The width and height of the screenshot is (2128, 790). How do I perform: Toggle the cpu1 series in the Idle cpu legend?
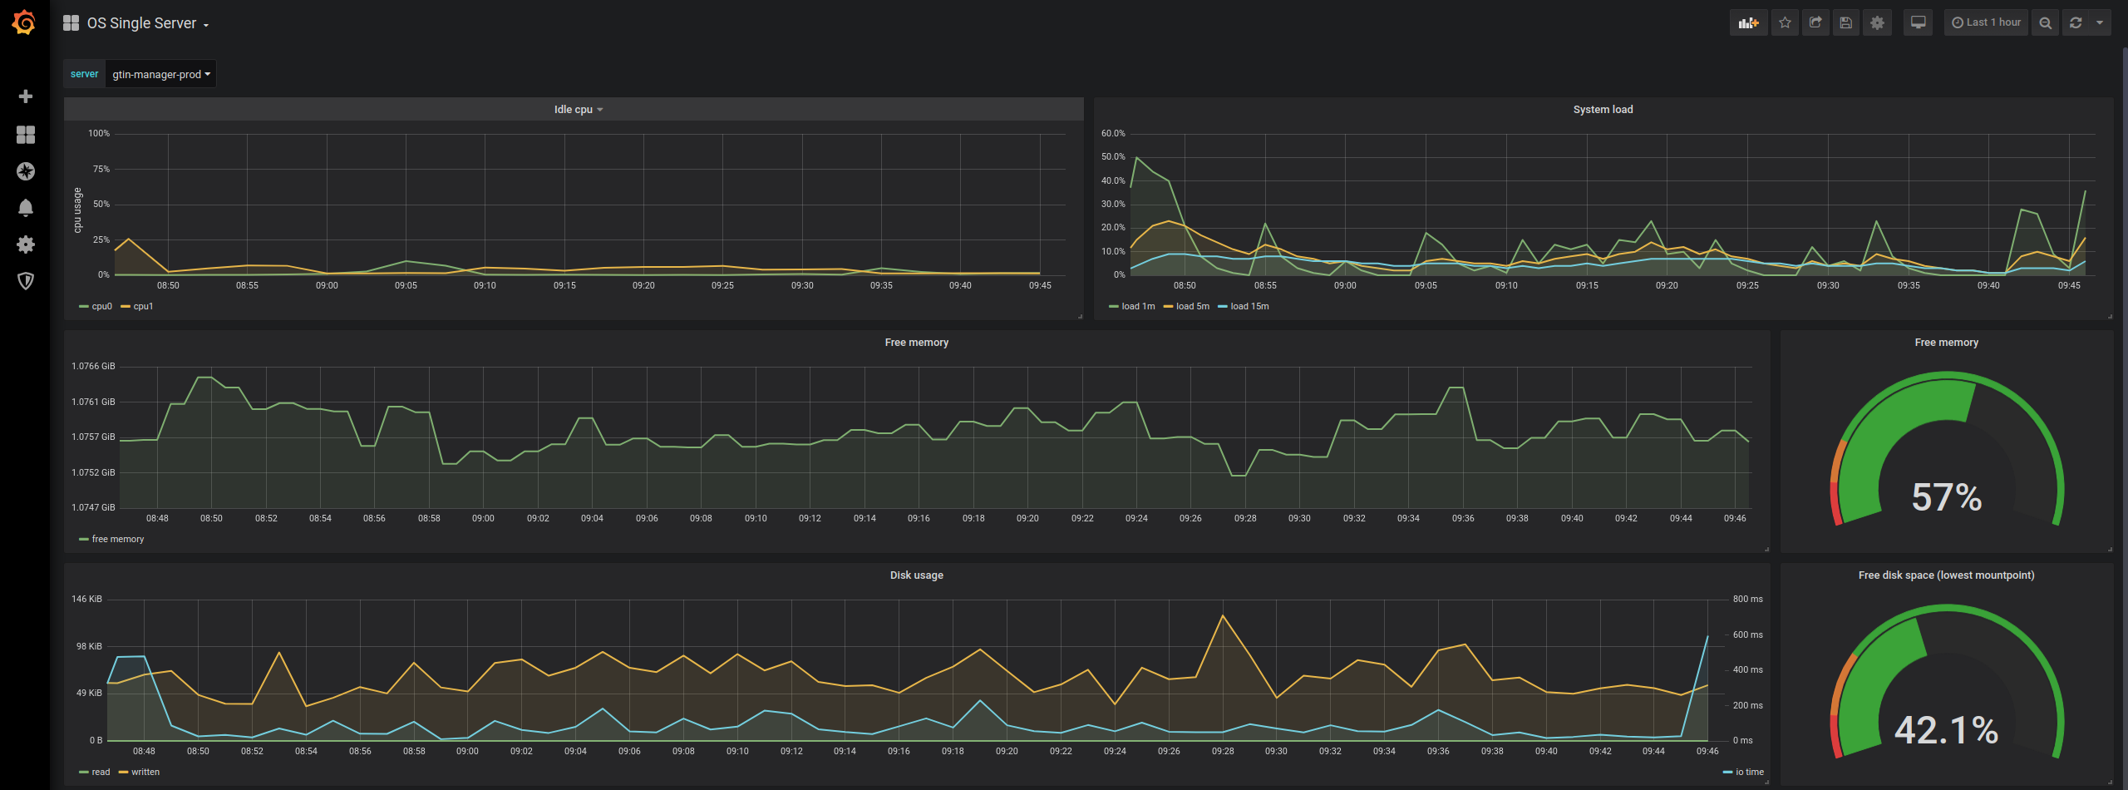point(141,306)
